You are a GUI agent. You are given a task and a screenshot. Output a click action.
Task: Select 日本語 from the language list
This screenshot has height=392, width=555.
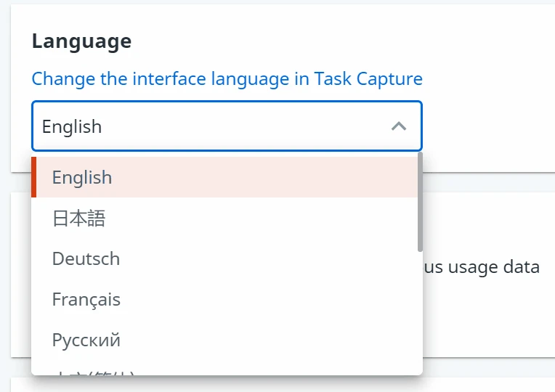(227, 218)
